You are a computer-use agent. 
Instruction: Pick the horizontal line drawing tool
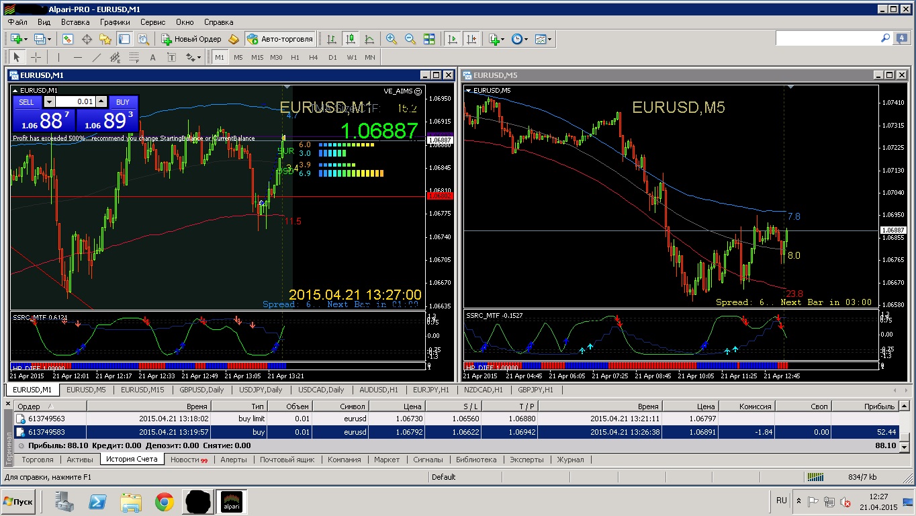click(x=77, y=57)
